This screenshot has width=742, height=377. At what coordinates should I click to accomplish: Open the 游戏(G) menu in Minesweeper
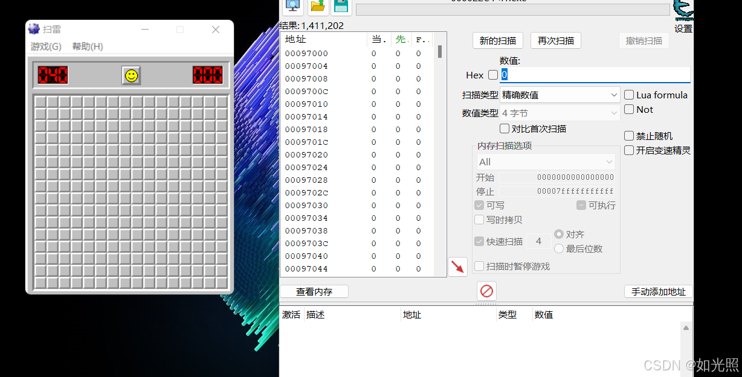click(46, 46)
